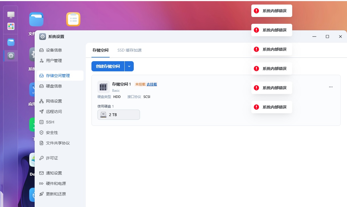Switch to the SSD 缓存加速 tab

click(129, 50)
